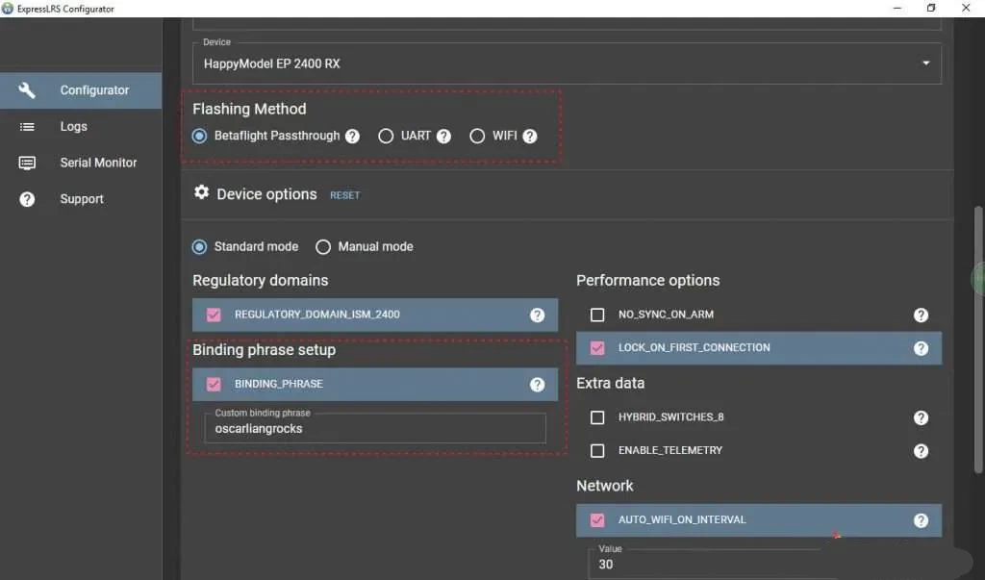Close the ExpressLRS Configurator window
Viewport: 985px width, 580px height.
coord(966,8)
